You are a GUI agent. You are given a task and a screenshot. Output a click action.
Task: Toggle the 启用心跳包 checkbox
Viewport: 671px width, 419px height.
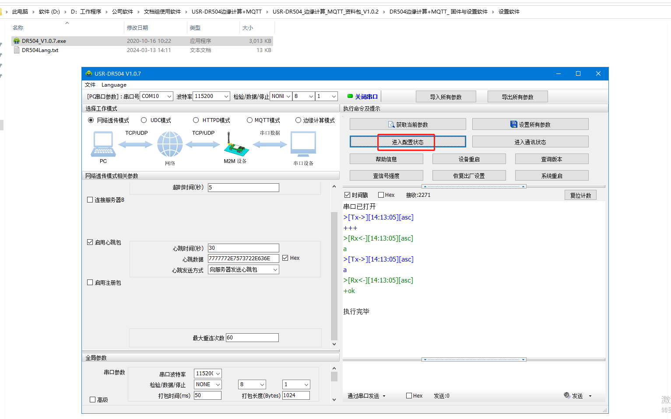[90, 242]
